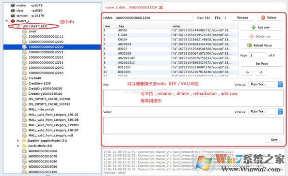
Task: Click the key icon beside MALL_hide_switch
Action: pos(25,109)
